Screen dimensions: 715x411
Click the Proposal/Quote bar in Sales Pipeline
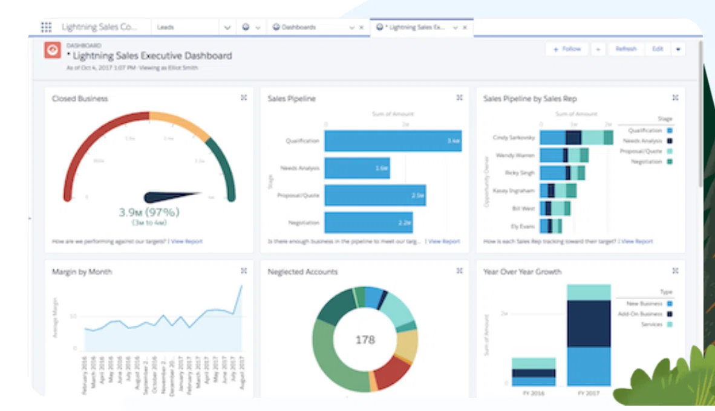click(375, 195)
